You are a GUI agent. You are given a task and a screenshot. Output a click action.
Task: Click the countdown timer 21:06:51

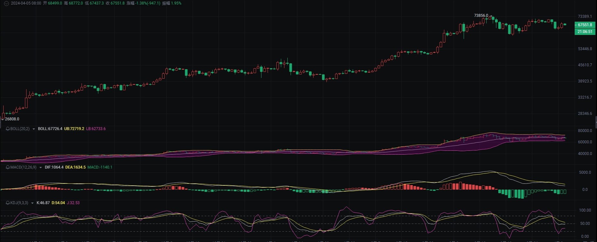[x=585, y=32]
